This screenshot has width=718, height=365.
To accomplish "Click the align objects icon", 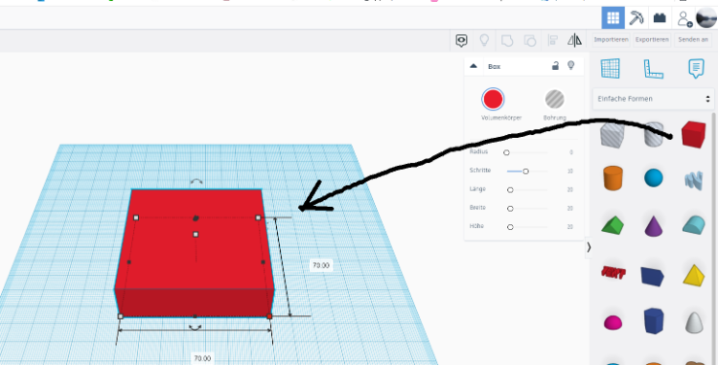I will coord(553,40).
